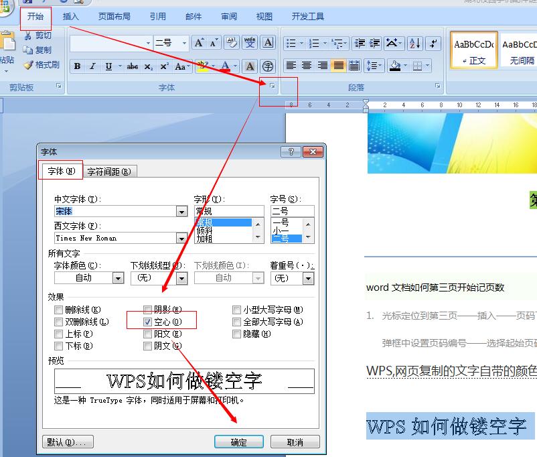The image size is (537, 457).
Task: Toggle Italic formatting in ribbon
Action: pos(92,66)
